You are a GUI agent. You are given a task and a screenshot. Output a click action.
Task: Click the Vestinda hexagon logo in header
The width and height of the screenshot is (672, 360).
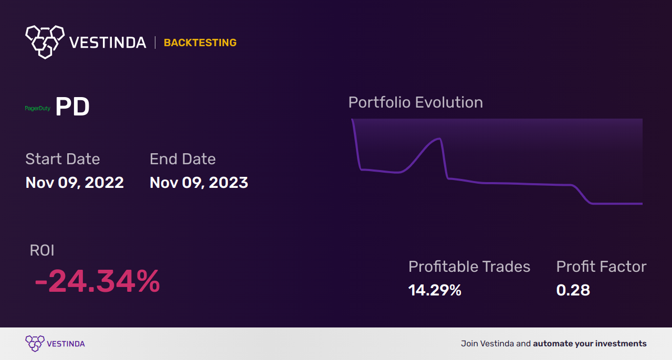pos(45,41)
